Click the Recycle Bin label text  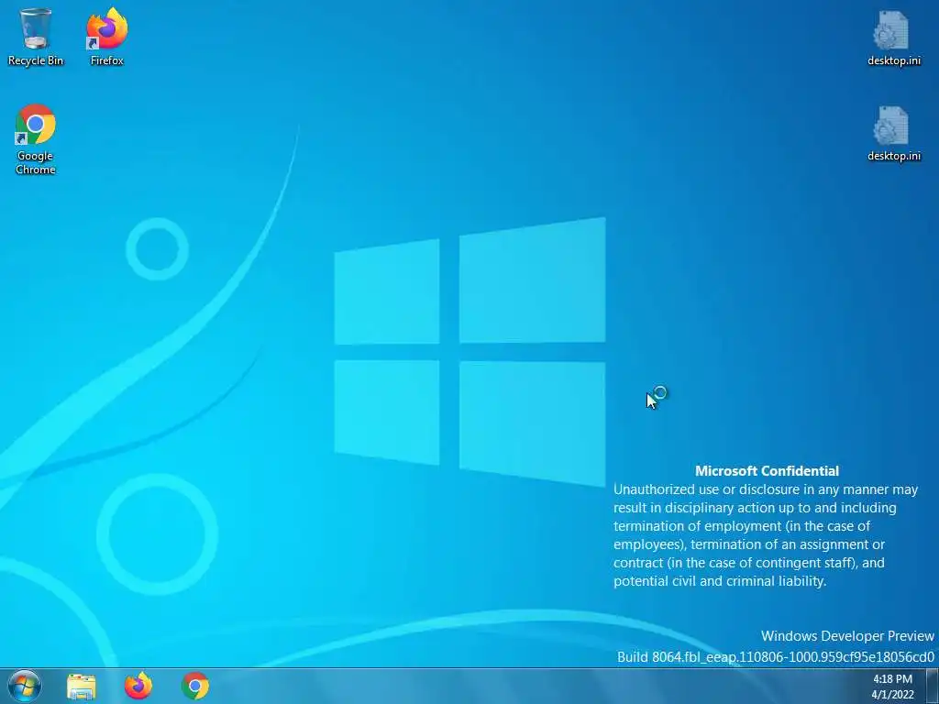(36, 60)
